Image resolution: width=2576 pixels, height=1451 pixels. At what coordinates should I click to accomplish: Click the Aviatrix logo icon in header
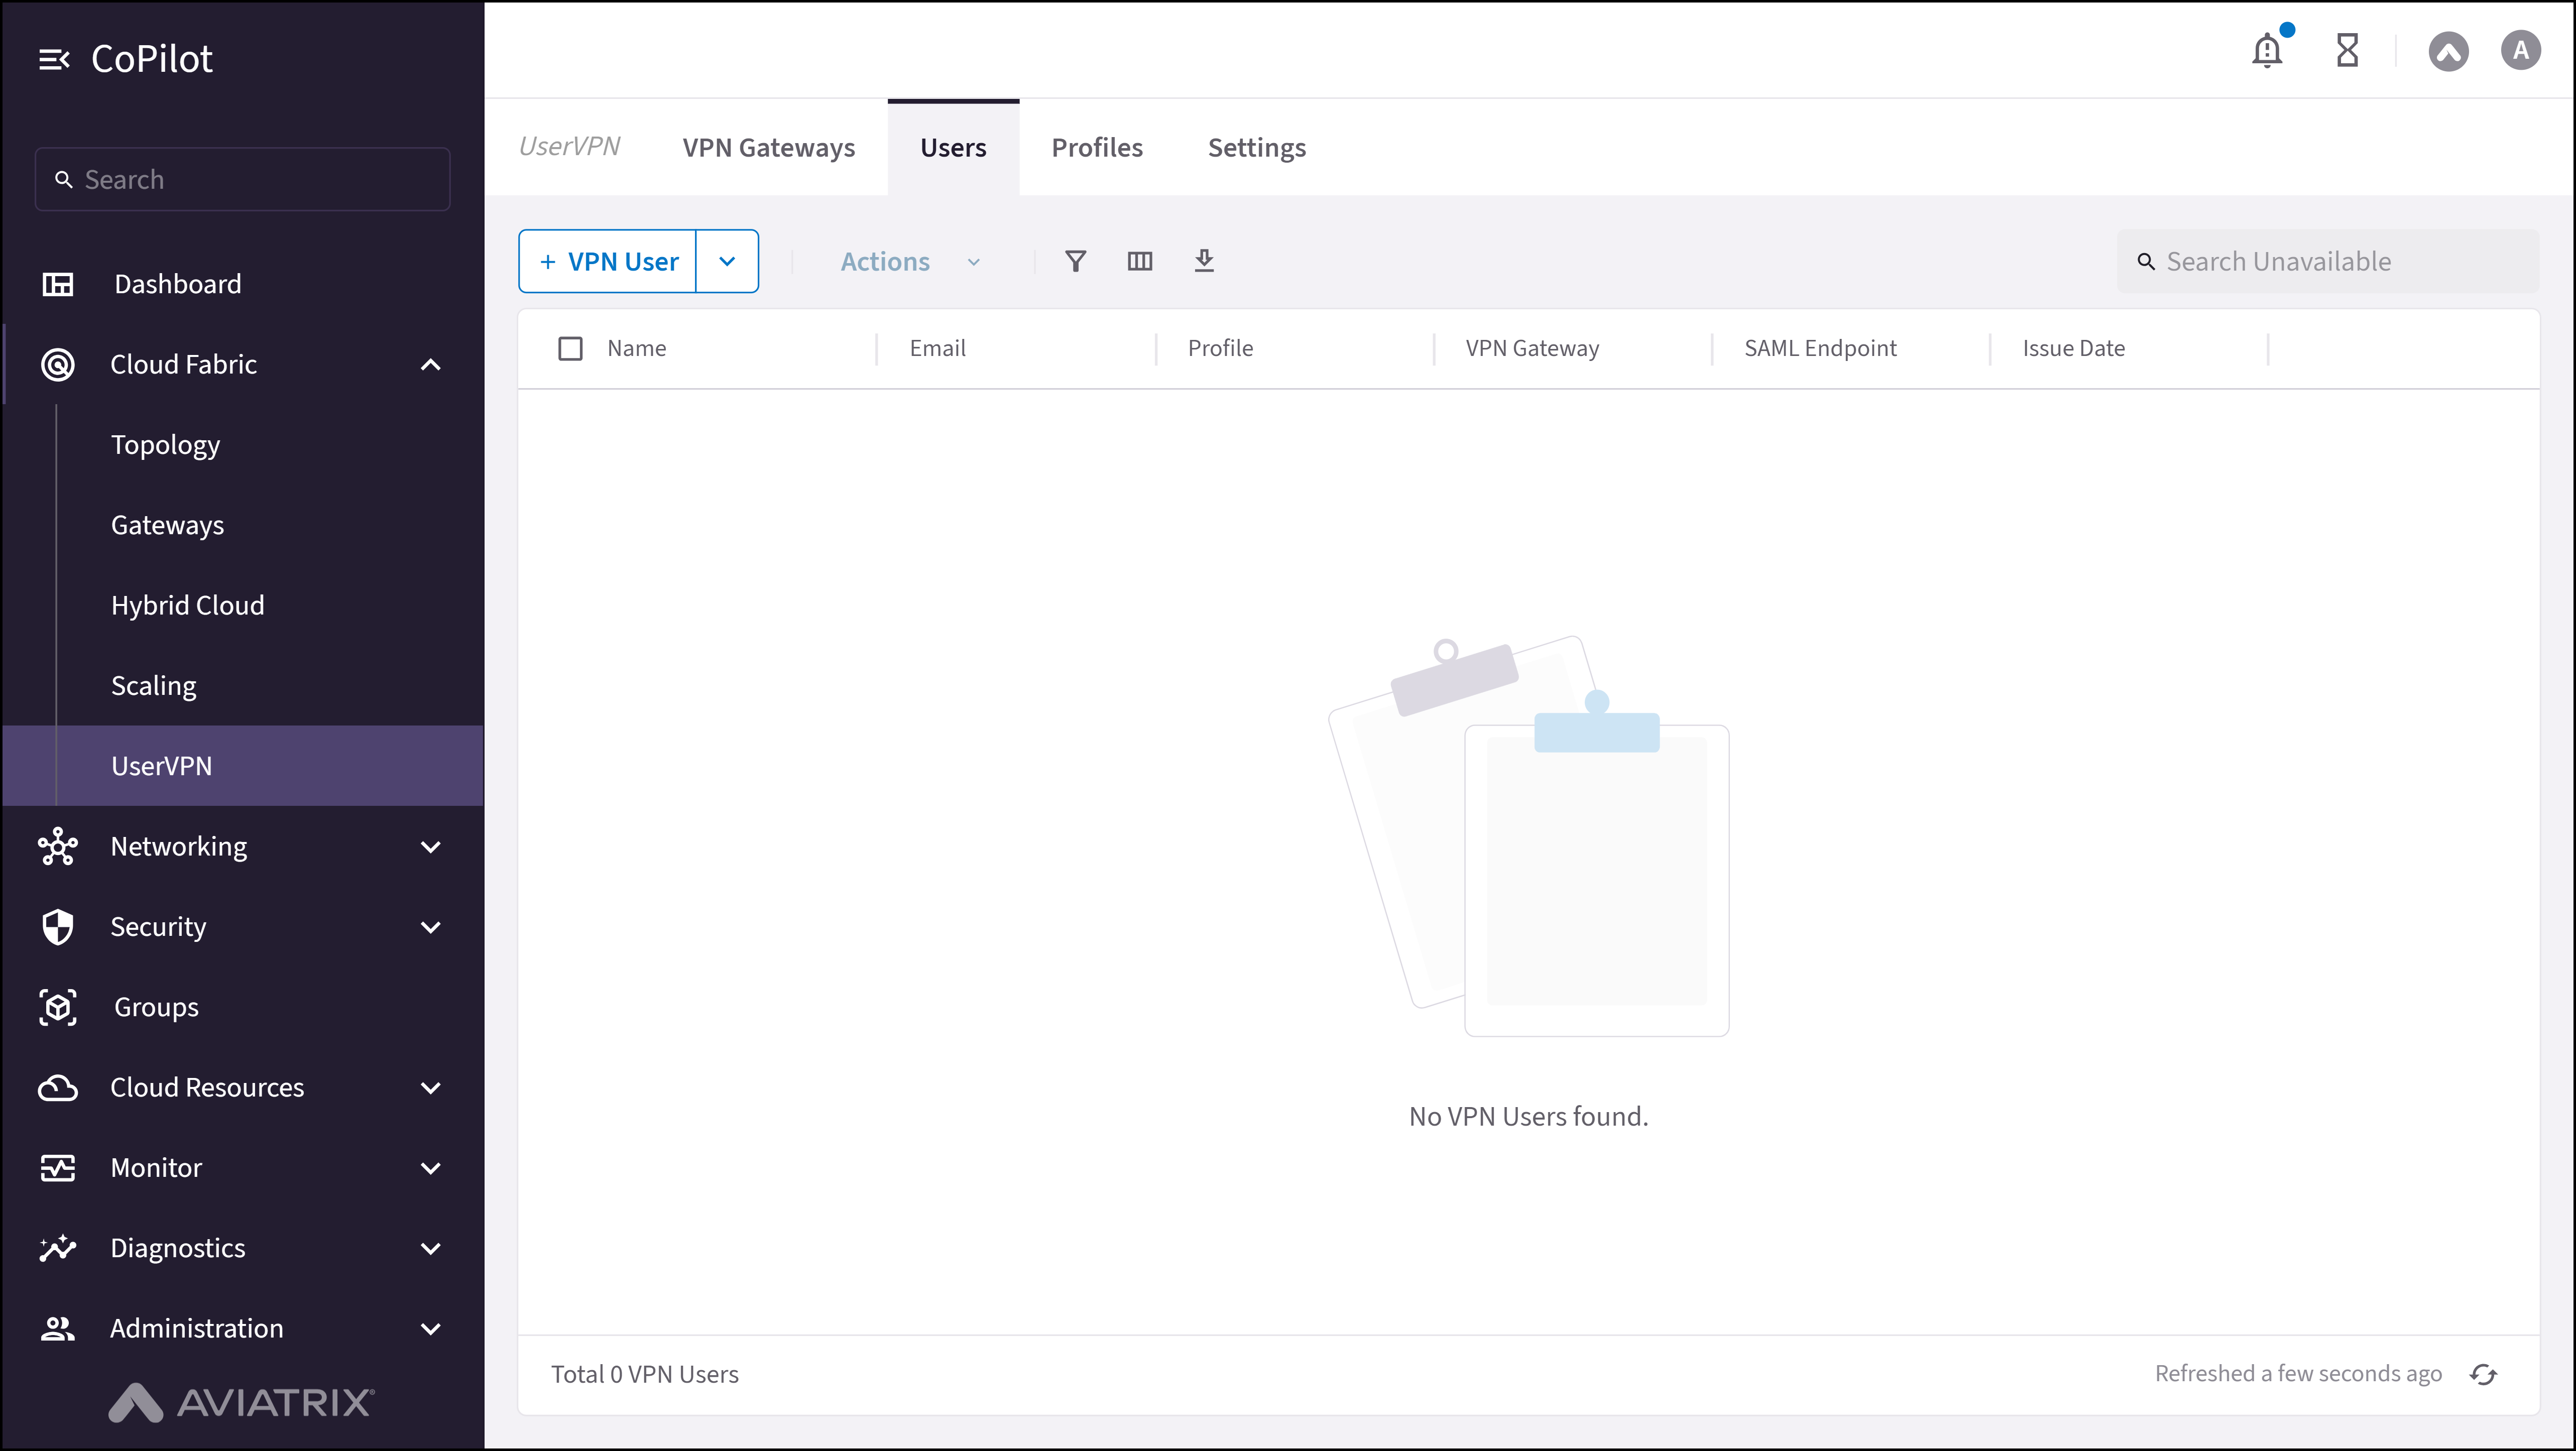pos(2448,51)
